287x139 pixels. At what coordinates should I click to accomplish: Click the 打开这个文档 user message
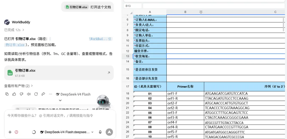(x=101, y=7)
